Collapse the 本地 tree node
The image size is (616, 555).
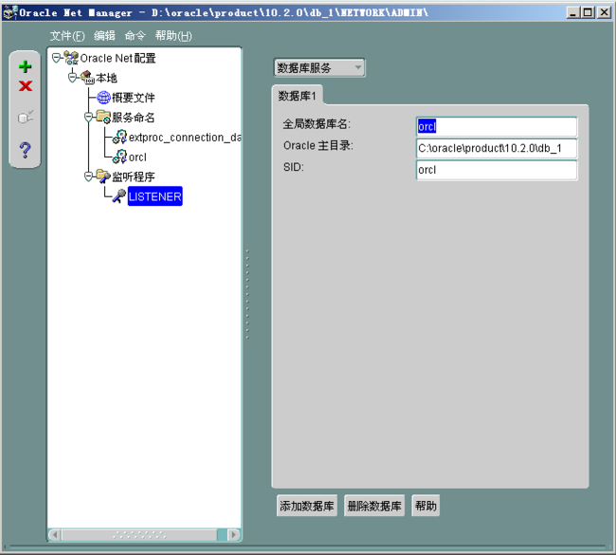point(72,78)
